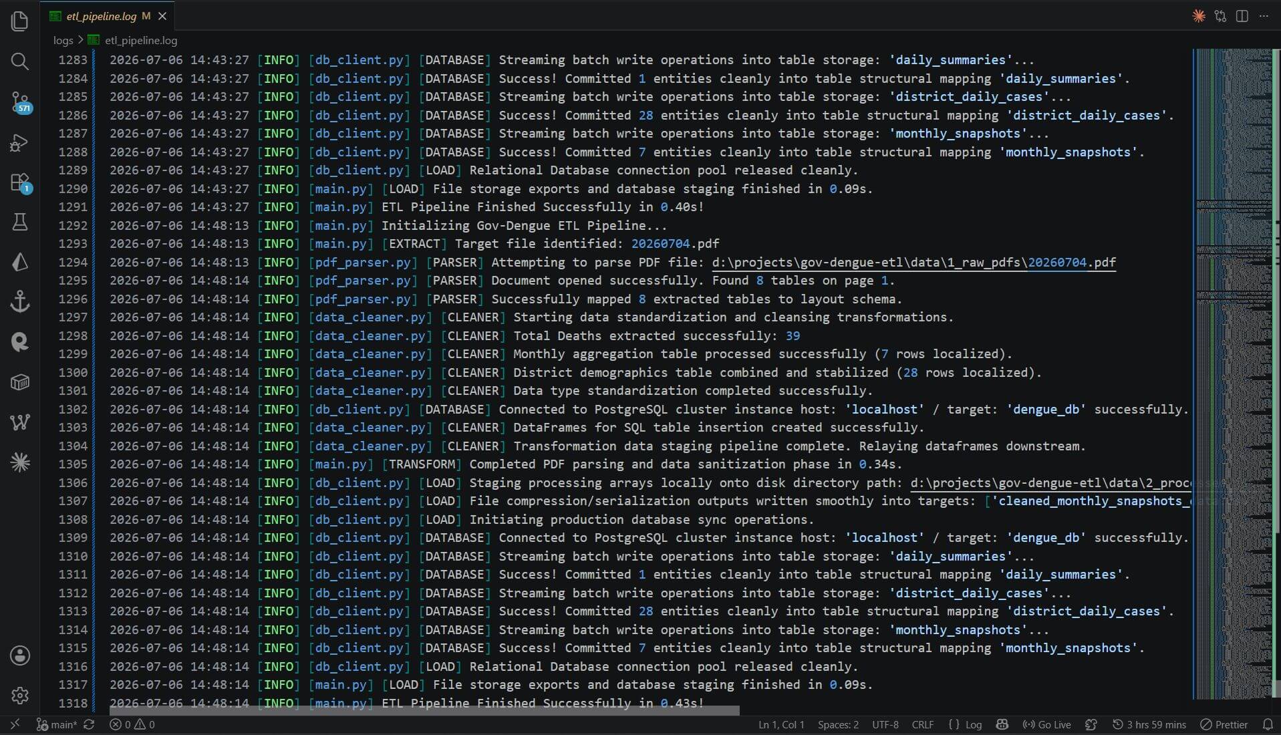The image size is (1281, 735).
Task: Open notifications bell
Action: click(1268, 724)
